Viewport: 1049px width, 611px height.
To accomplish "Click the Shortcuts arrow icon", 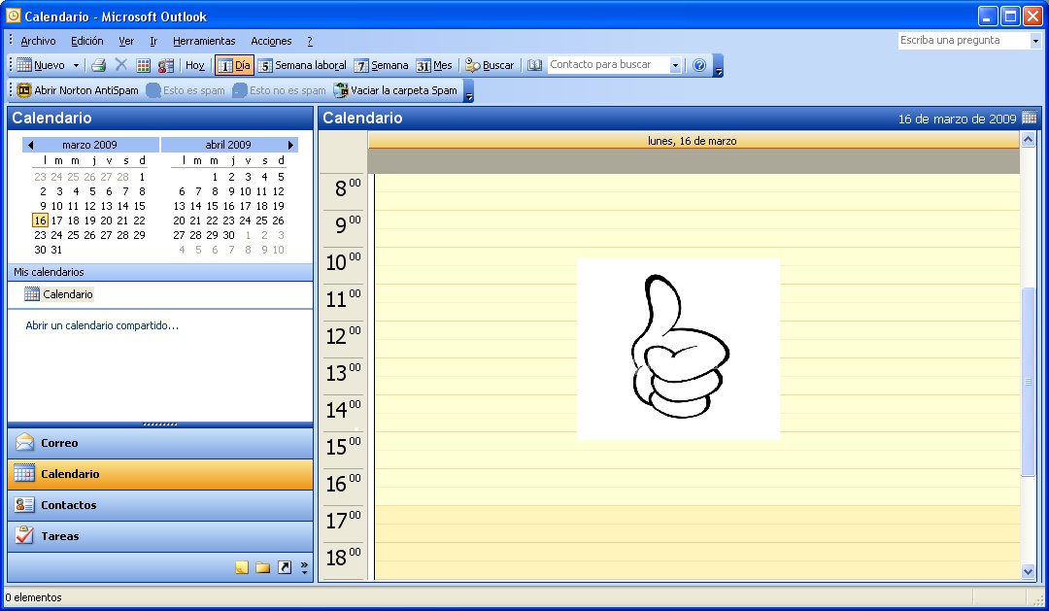I will pyautogui.click(x=284, y=567).
